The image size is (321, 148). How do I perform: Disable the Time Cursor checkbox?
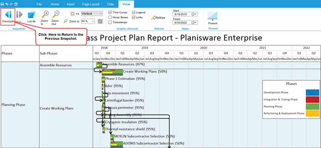coord(110,13)
